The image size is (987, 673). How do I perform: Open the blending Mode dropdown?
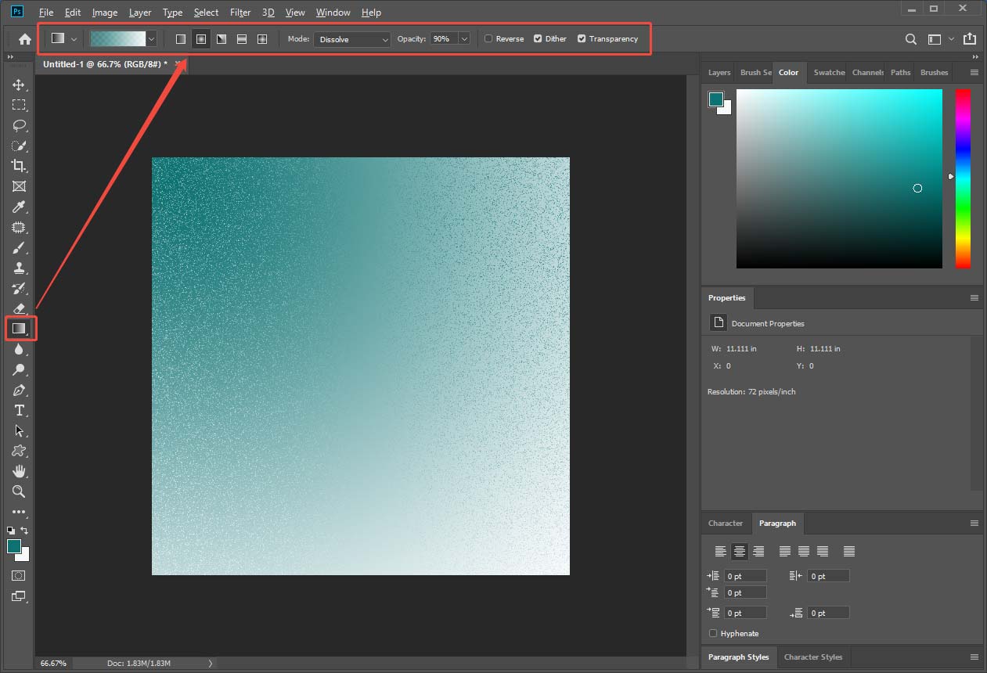pos(352,39)
